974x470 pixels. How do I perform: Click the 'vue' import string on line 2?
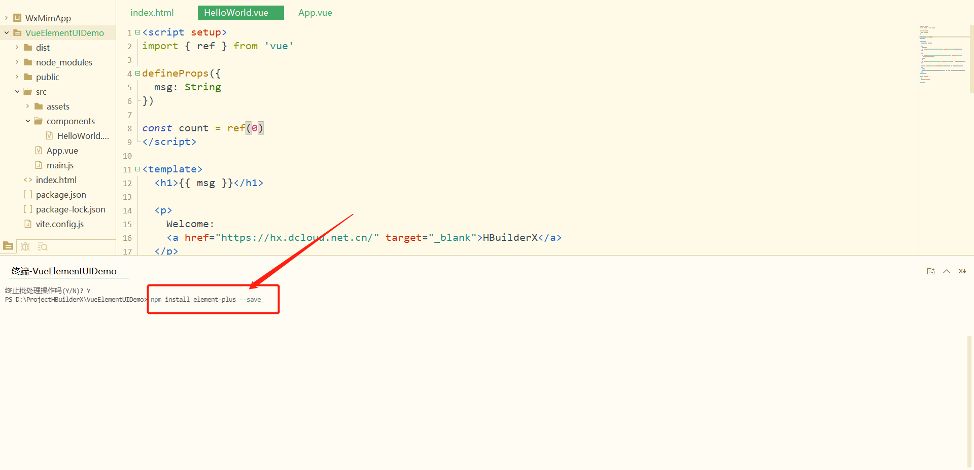click(279, 46)
